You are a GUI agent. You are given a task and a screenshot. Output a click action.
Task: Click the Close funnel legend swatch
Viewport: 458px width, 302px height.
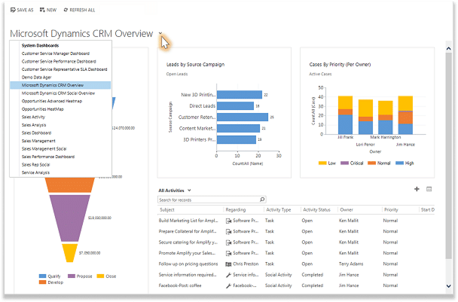click(x=100, y=276)
